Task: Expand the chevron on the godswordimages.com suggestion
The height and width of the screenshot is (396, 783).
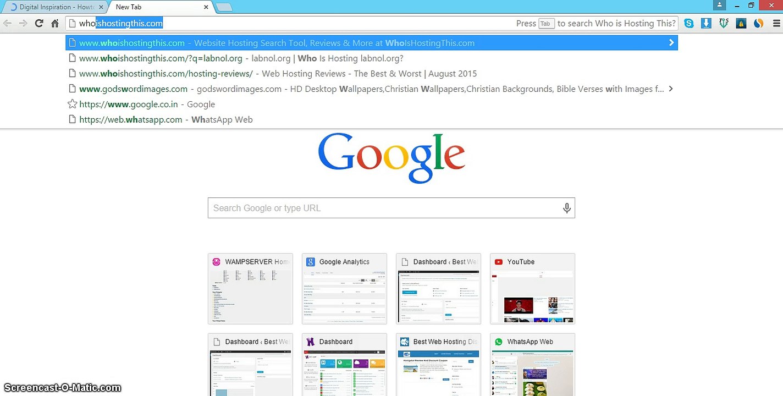Action: [x=671, y=89]
